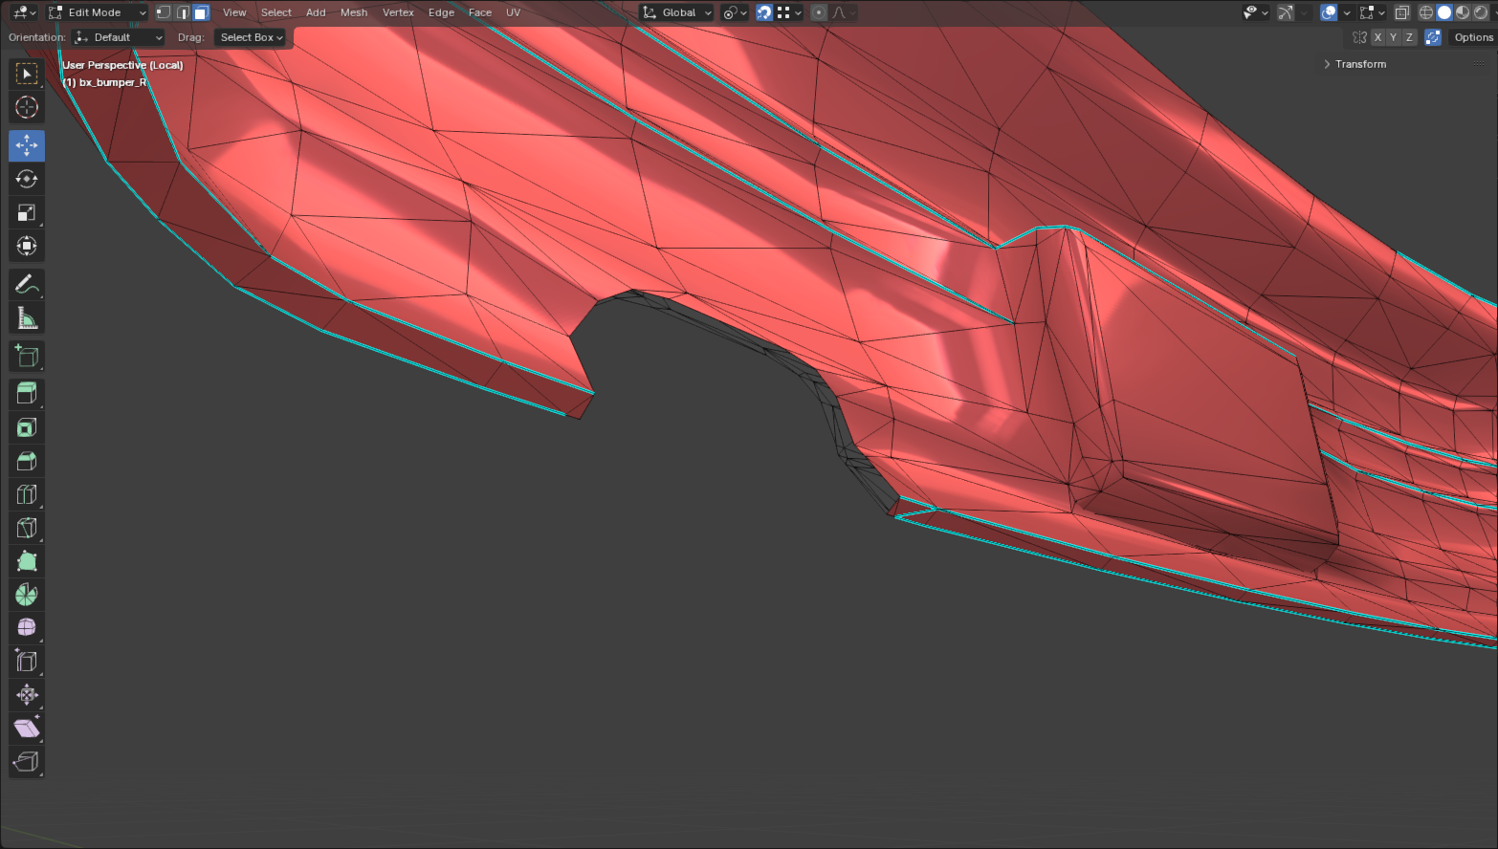Activate the combined Transform tool

click(x=27, y=246)
